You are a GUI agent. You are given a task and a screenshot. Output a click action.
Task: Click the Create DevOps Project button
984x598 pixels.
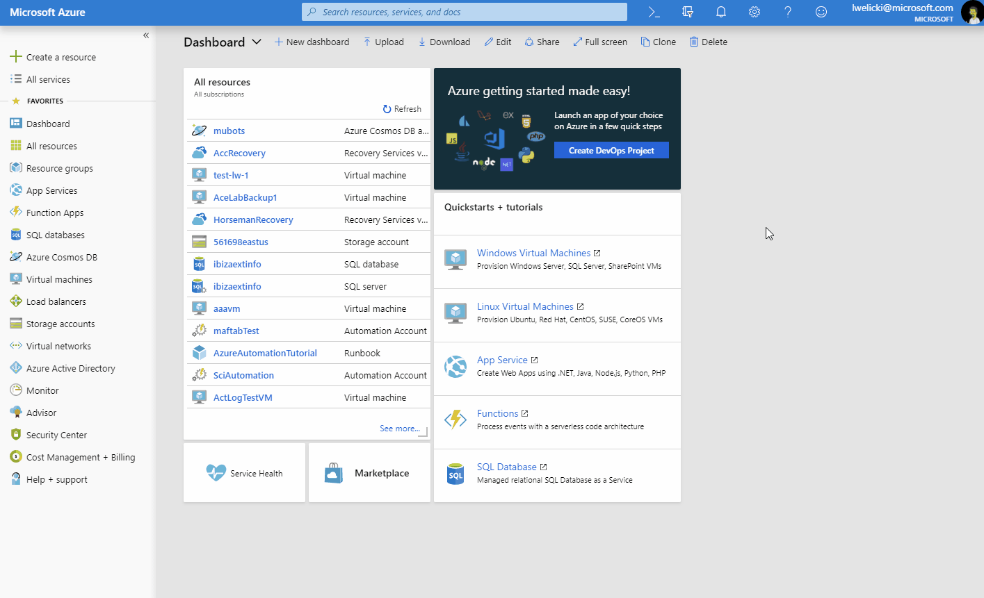611,149
